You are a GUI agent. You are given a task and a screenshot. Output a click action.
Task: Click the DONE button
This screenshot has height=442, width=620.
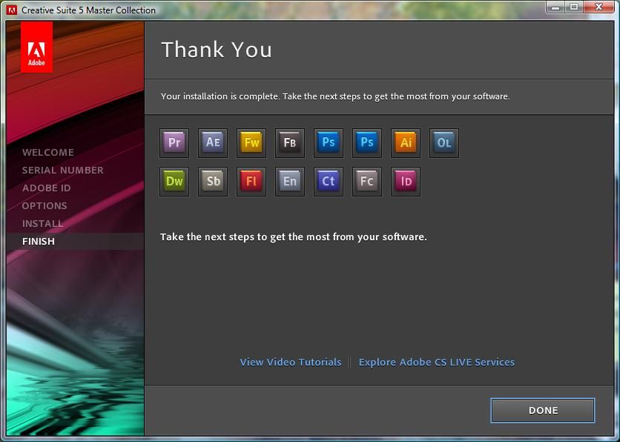point(543,410)
